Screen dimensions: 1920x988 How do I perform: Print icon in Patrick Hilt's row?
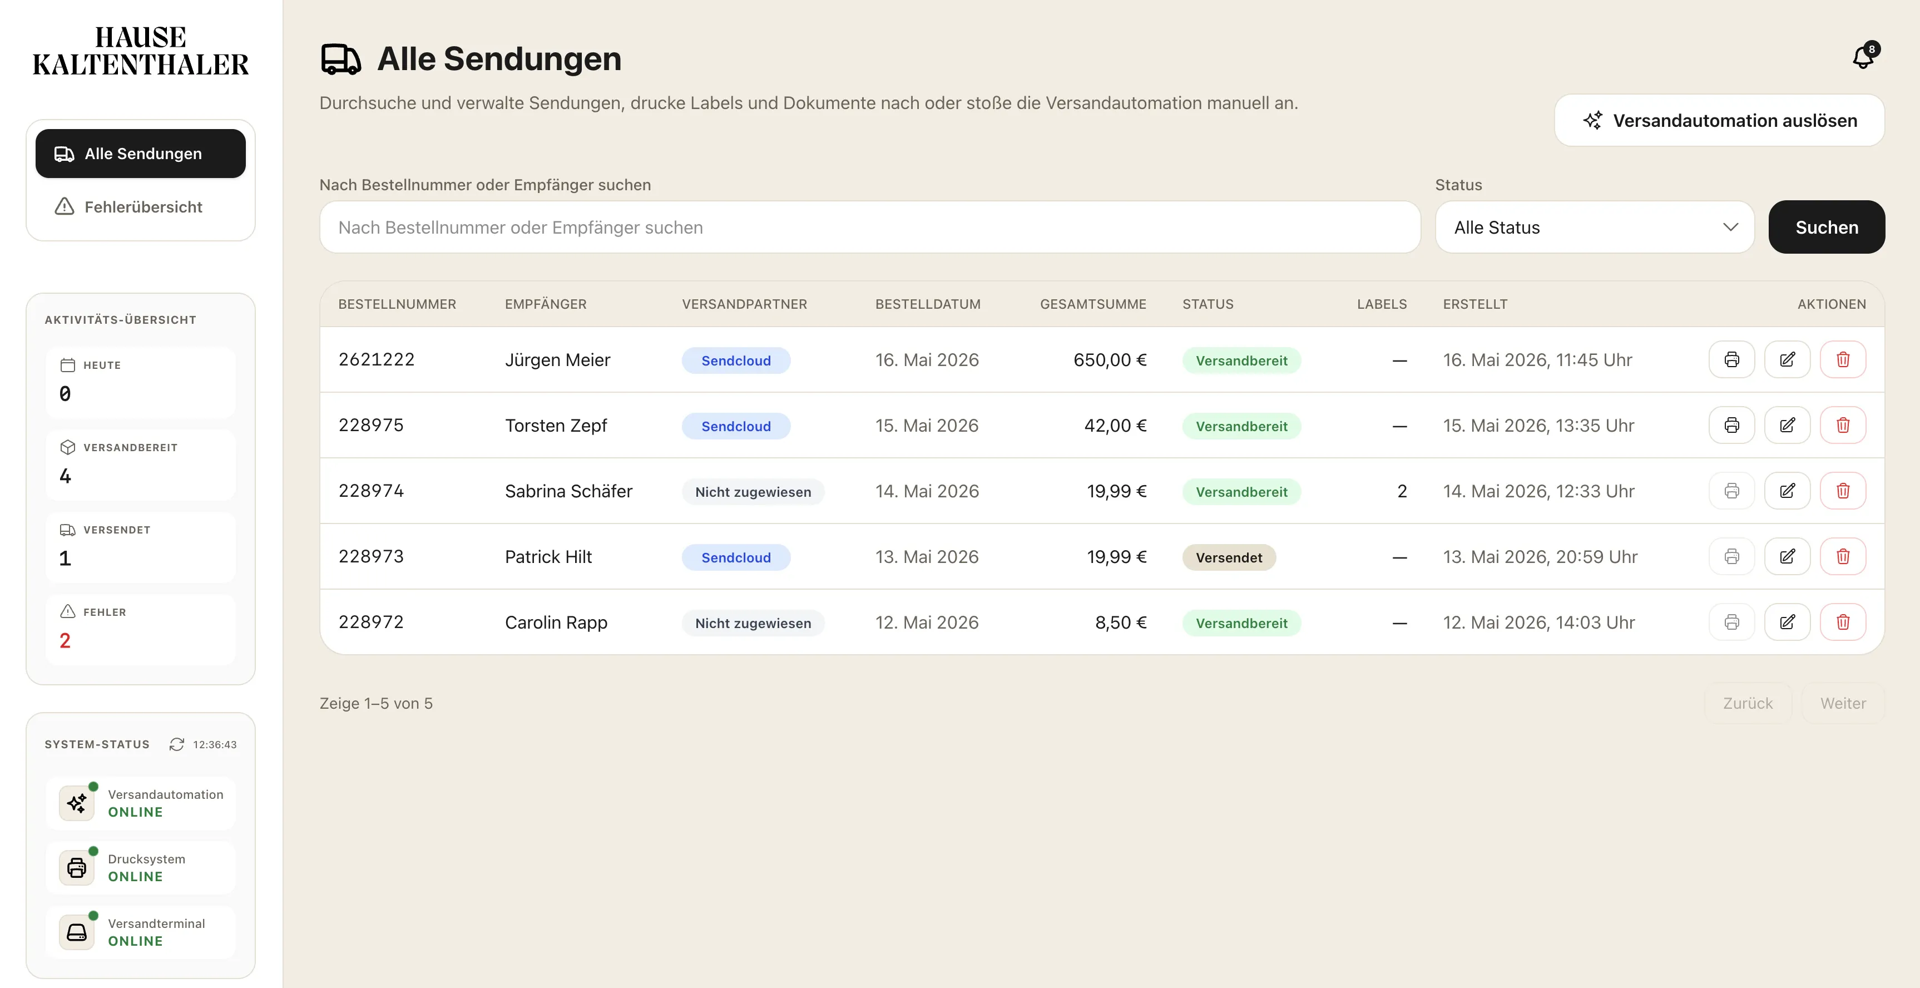[x=1731, y=556]
